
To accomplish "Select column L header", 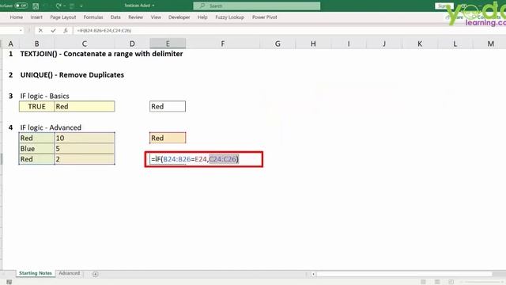I will point(455,44).
